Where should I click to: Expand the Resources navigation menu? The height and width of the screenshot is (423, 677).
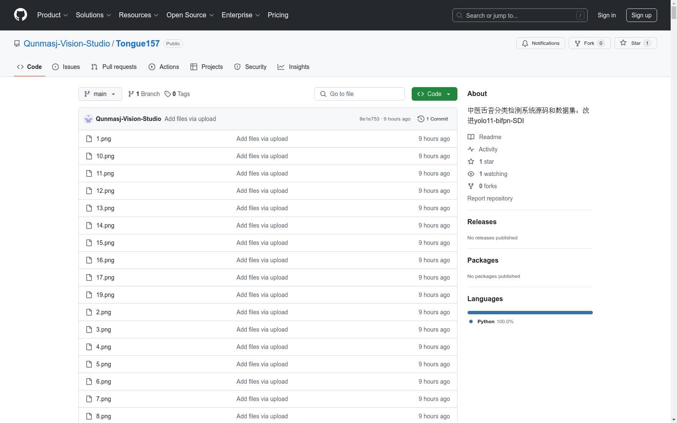coord(138,15)
